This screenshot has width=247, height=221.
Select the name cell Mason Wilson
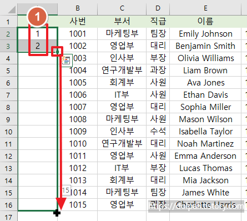coord(205,119)
